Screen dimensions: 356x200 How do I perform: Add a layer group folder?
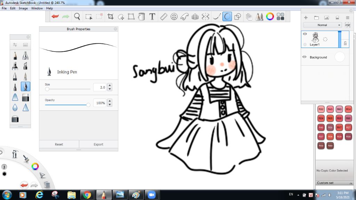(316, 18)
